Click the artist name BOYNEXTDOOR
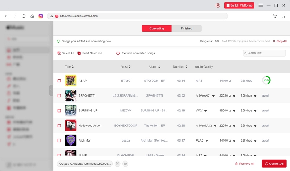The image size is (290, 171). [x=126, y=126]
